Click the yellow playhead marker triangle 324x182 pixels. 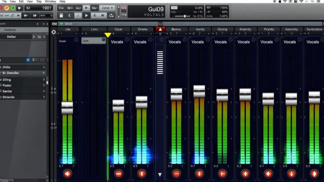[108, 35]
